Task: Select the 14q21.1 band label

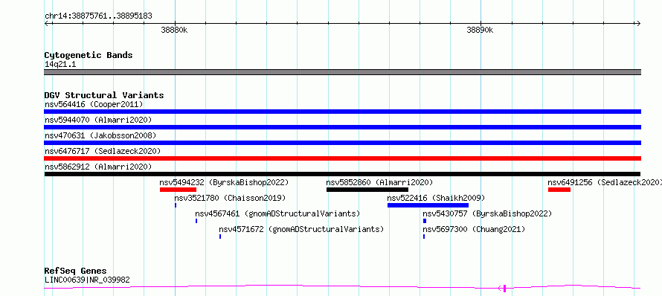Action: coord(60,65)
